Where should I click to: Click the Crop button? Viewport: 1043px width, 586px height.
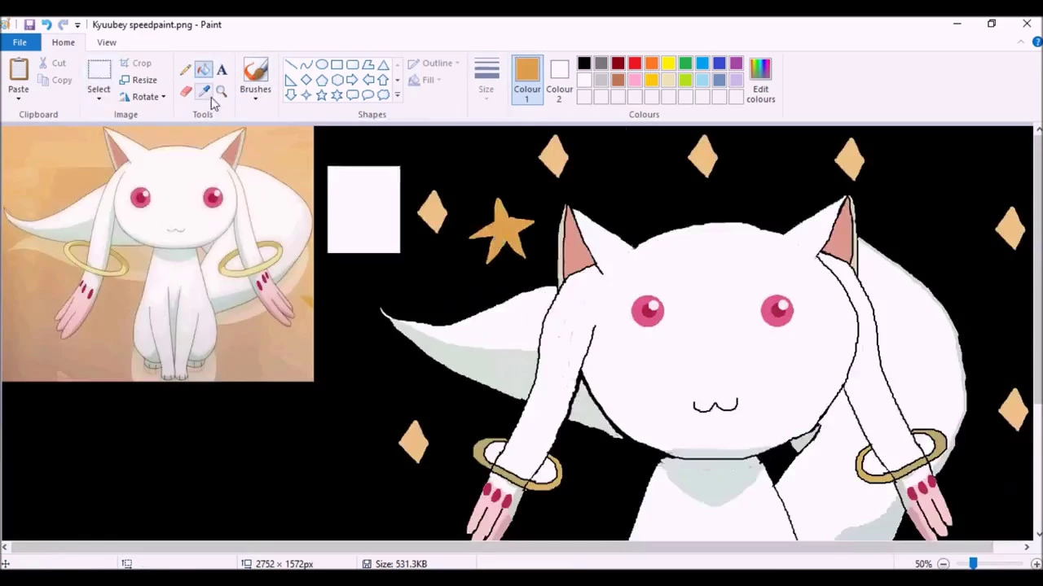pyautogui.click(x=135, y=63)
